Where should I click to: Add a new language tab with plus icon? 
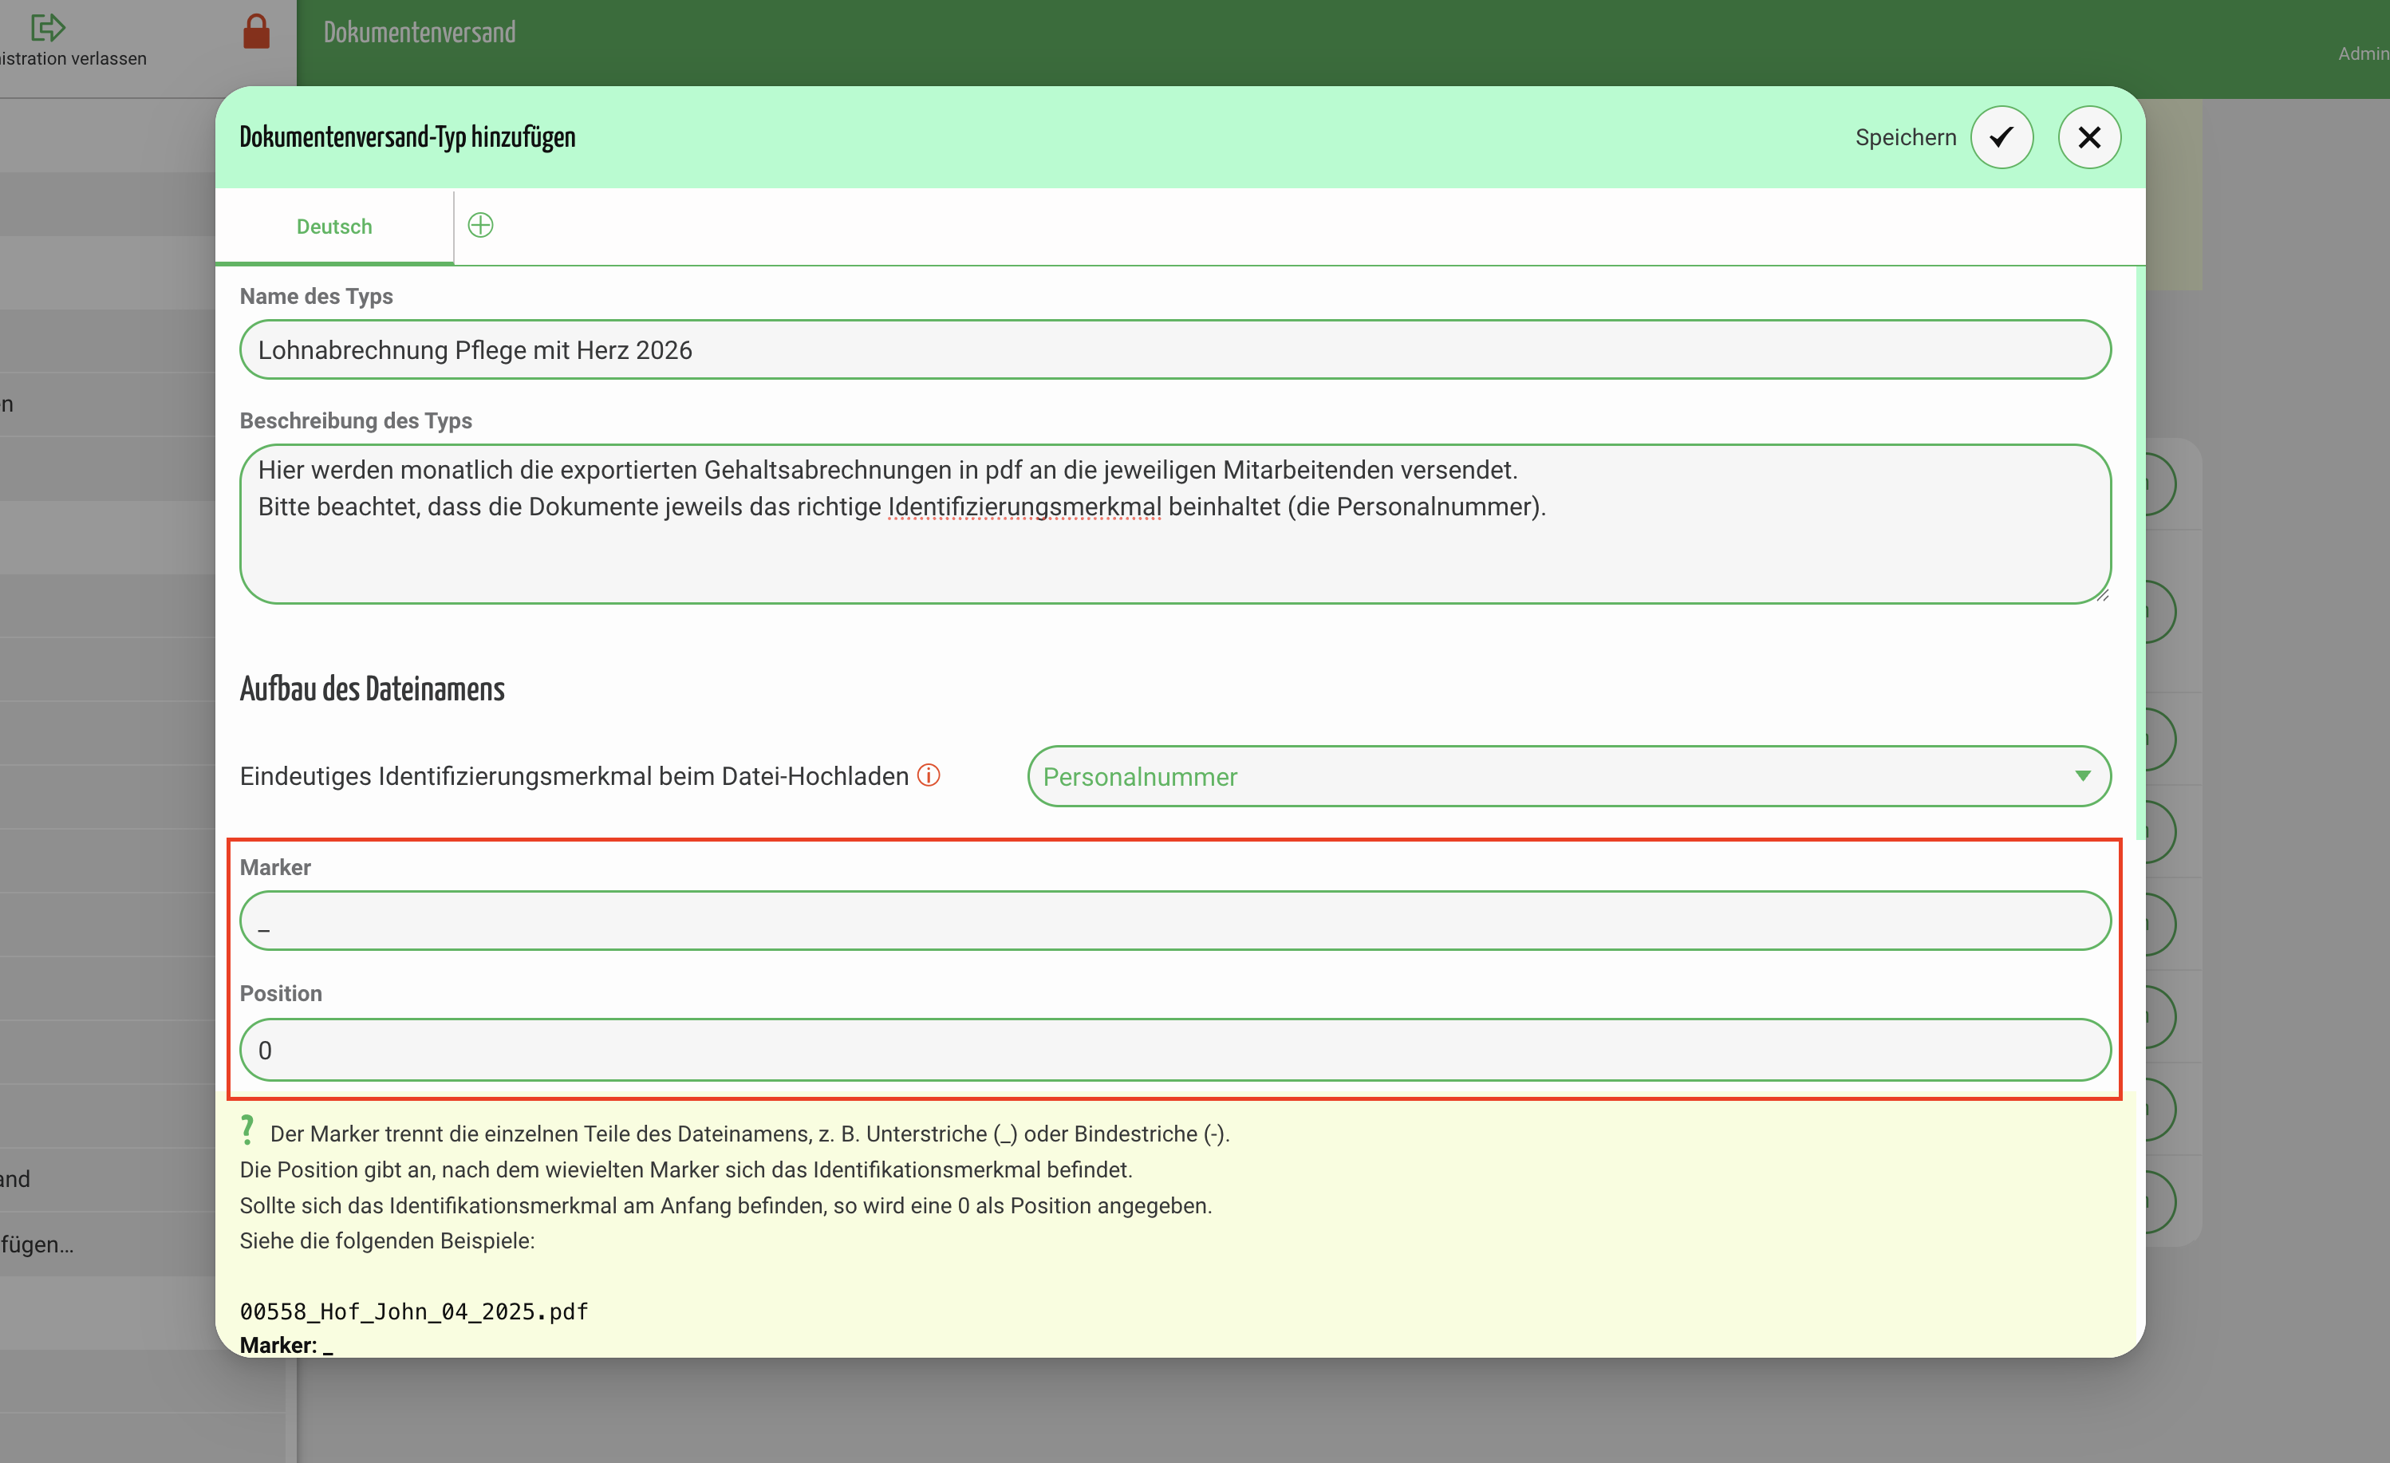click(480, 225)
